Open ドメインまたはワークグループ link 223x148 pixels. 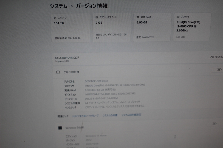pos(85,116)
